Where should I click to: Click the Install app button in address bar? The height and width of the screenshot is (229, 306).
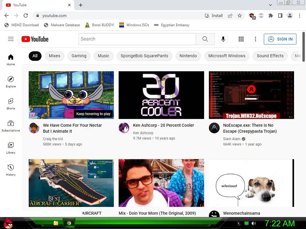pyautogui.click(x=214, y=16)
